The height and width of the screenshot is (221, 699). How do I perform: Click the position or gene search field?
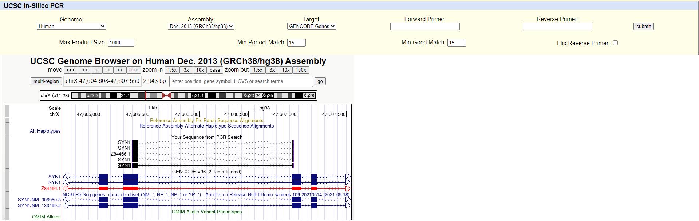click(x=241, y=81)
